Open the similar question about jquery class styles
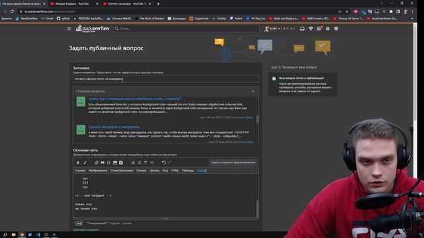Viewport: 424px width, 238px height. [134, 99]
